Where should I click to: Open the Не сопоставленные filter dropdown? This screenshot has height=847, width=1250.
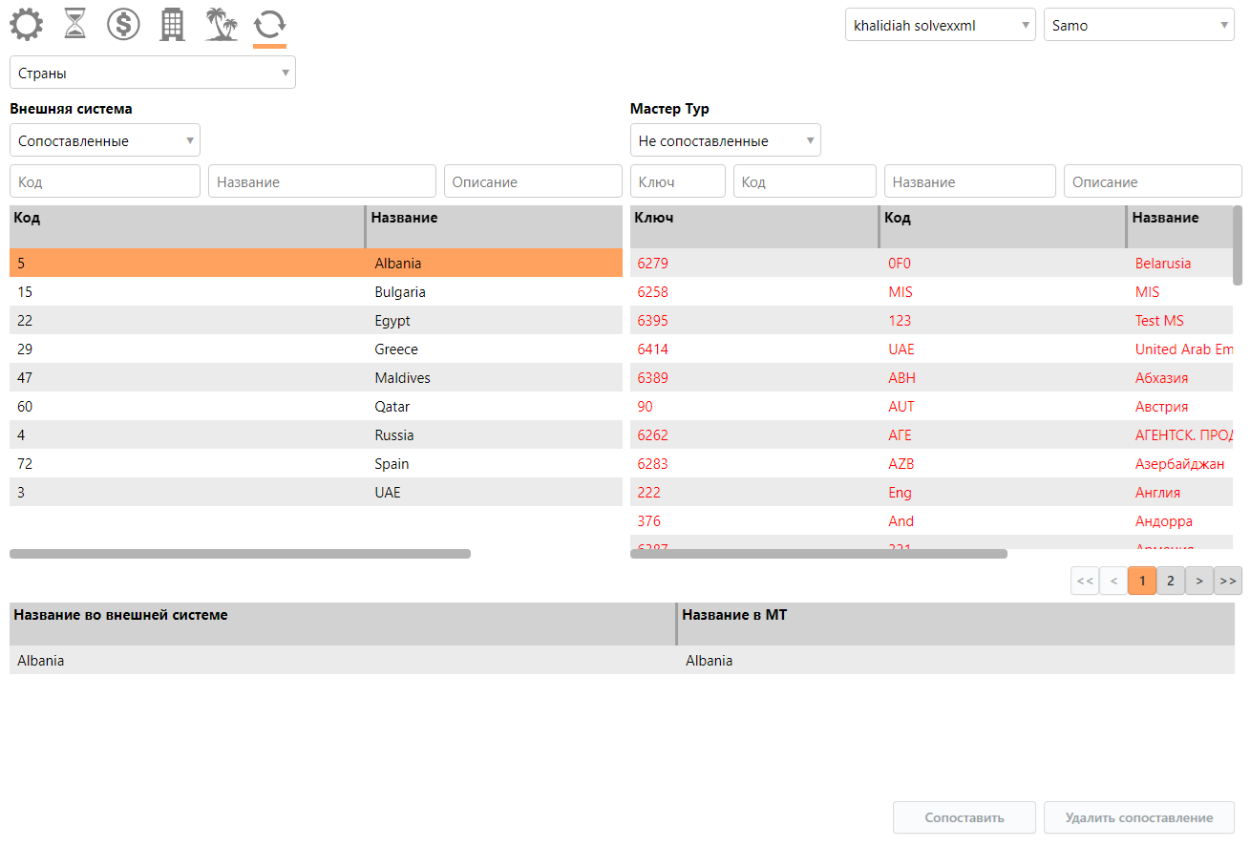tap(725, 140)
